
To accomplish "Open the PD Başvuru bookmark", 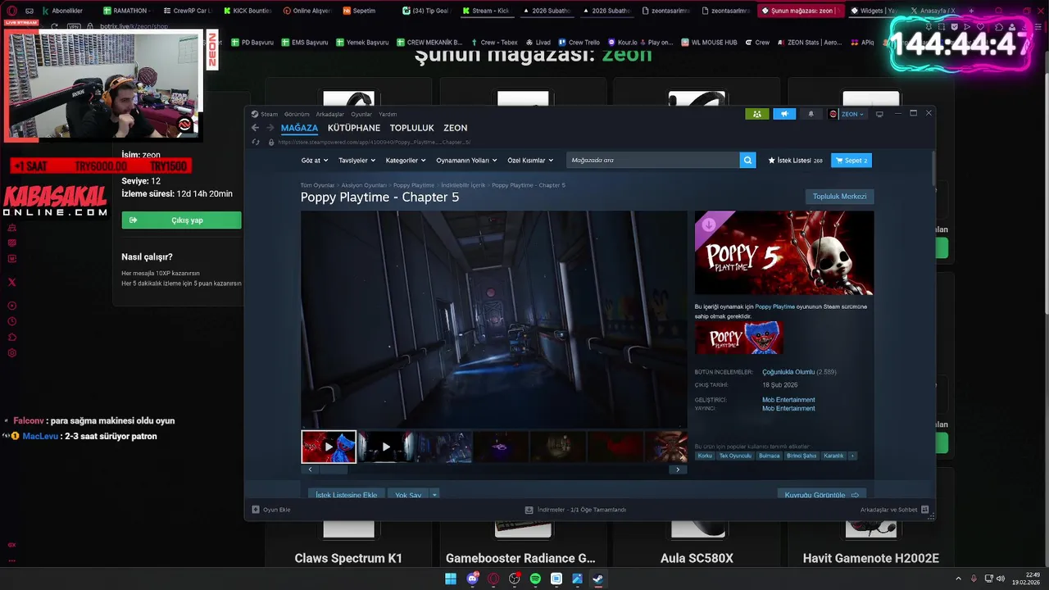I will tap(252, 42).
